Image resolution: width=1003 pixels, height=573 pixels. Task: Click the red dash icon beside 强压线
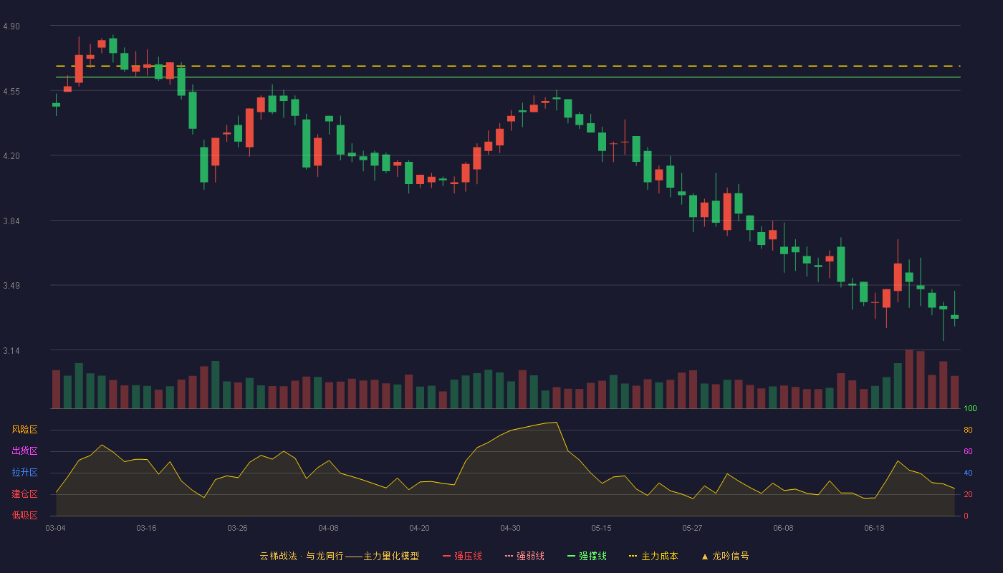[447, 556]
